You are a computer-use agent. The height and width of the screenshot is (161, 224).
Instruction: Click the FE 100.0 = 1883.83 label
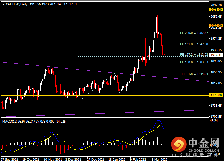194,62
